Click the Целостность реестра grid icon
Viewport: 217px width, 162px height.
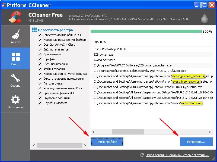pyautogui.click(x=34, y=30)
